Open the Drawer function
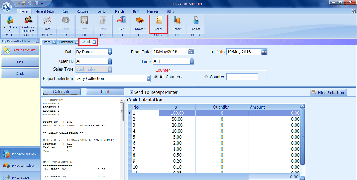The width and height of the screenshot is (357, 180). coord(140,23)
